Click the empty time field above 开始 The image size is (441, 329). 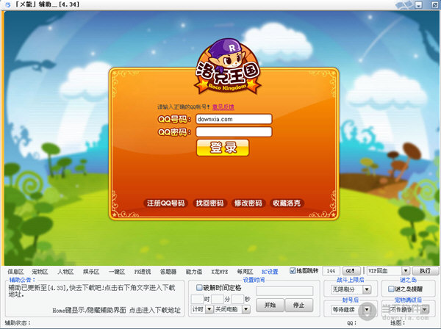284,291
